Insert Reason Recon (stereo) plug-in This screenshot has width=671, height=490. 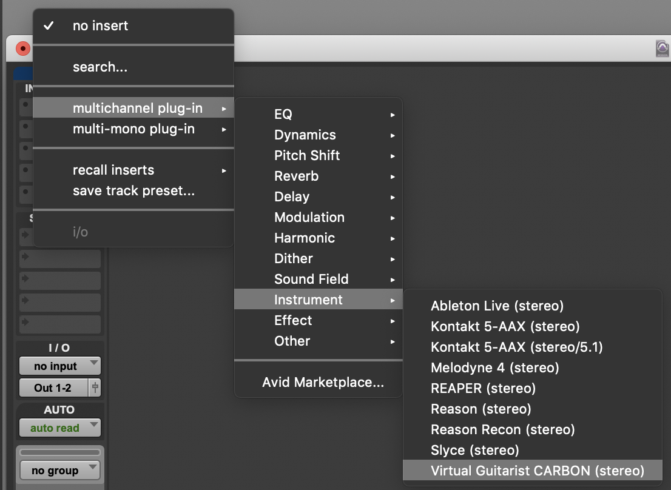click(533, 429)
